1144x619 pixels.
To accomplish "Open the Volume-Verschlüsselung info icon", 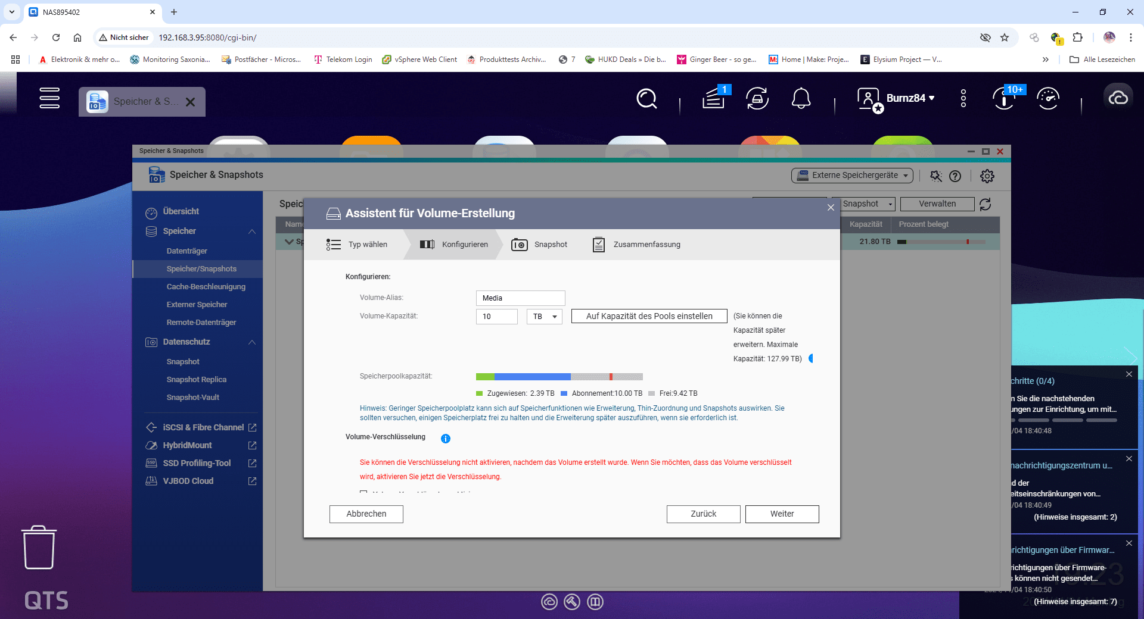I will (x=445, y=439).
